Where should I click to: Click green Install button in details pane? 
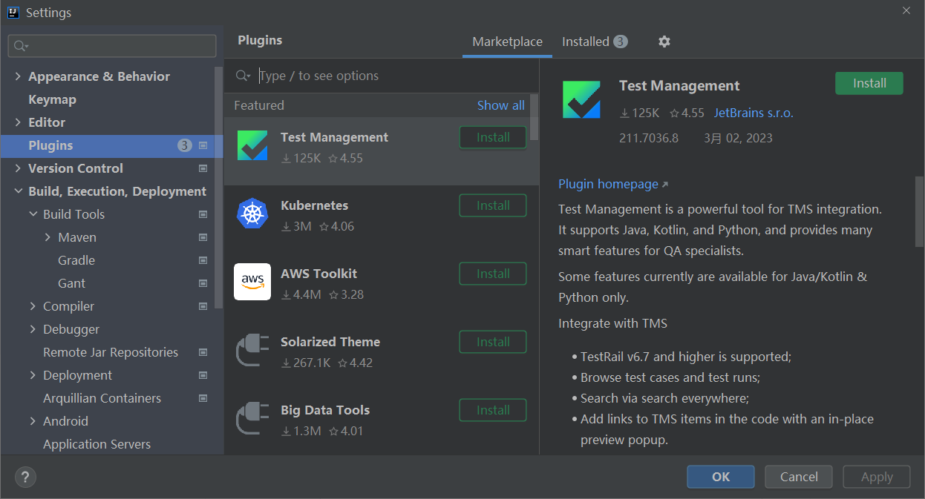869,83
